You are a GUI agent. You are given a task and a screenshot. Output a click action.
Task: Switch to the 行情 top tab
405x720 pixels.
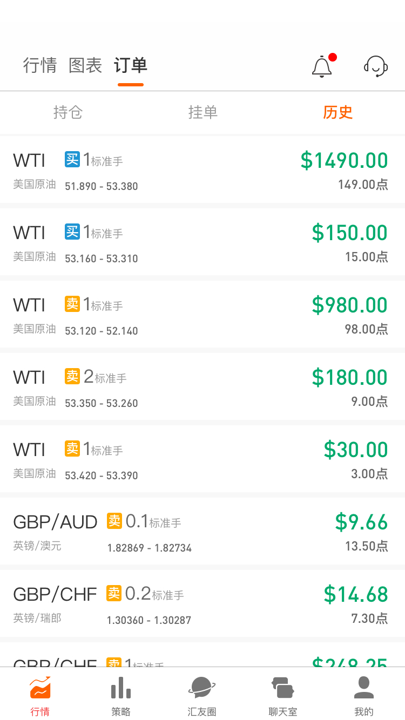[x=40, y=65]
